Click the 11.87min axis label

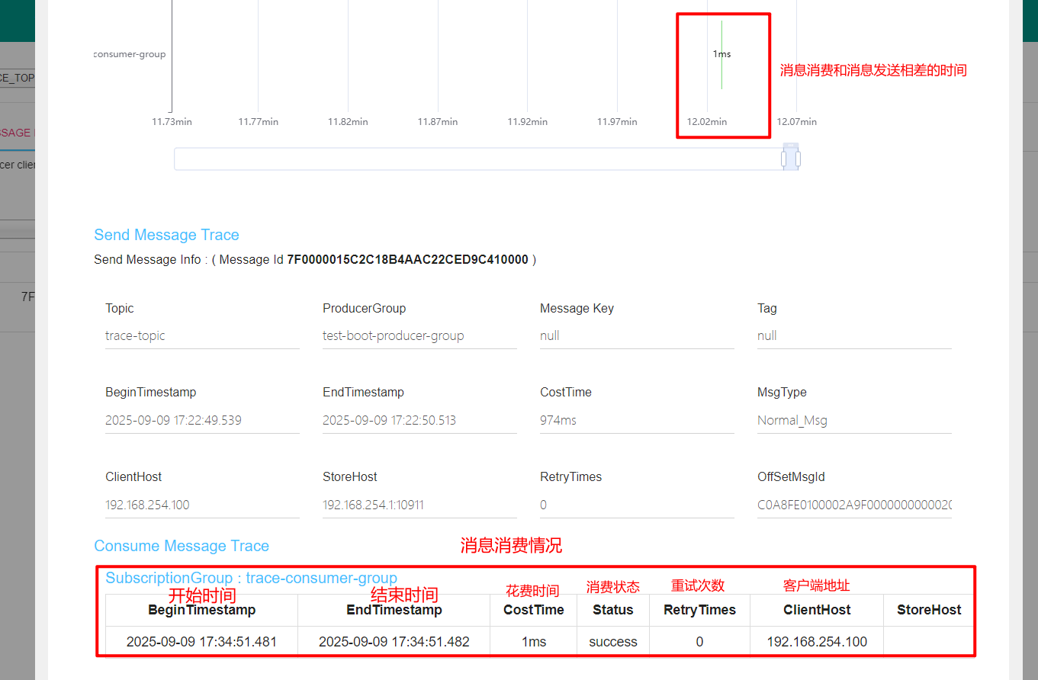tap(438, 121)
